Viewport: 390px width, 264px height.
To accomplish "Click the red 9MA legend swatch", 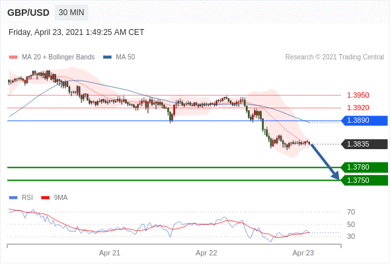I will point(45,198).
